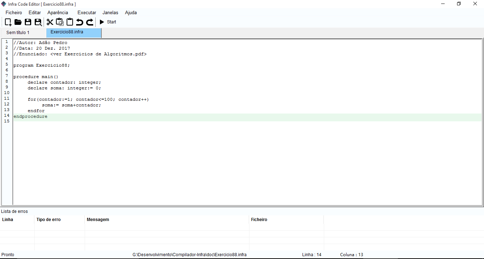Screen dimensions: 484x259
Task: Click 'Linha : 14' status indicator
Action: (312, 255)
